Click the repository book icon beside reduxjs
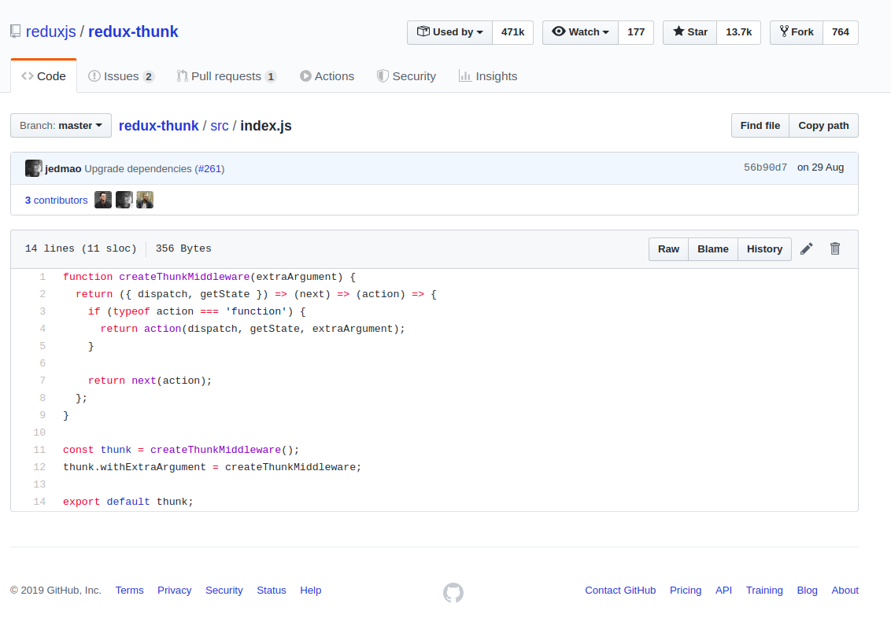891x644 pixels. 15,31
